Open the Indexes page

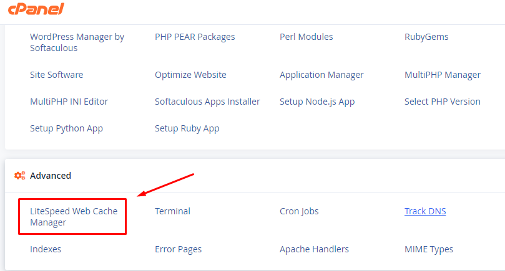pyautogui.click(x=46, y=249)
